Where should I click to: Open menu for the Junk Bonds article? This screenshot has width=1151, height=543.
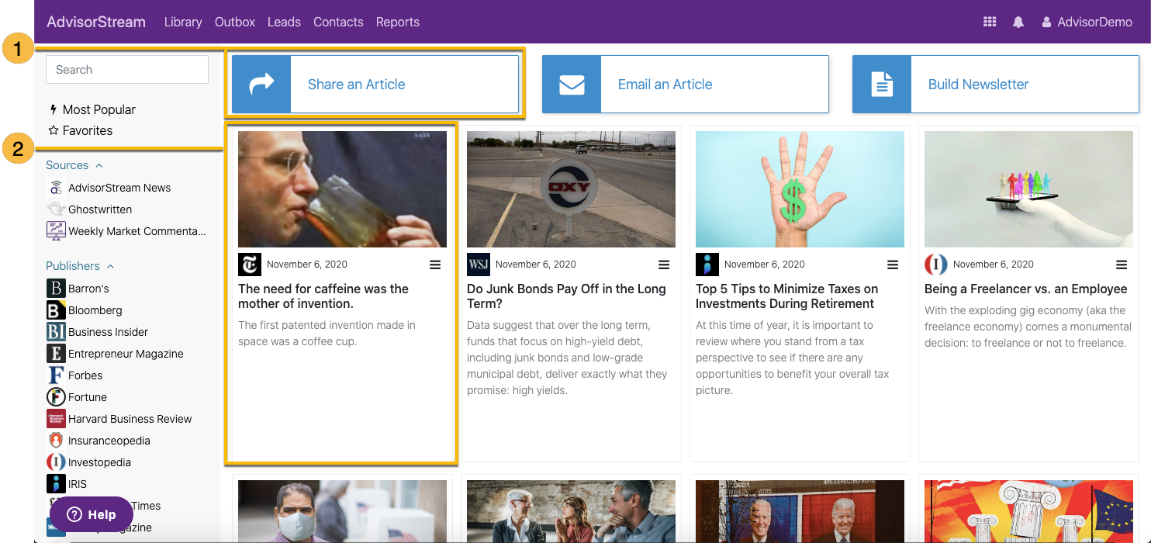click(x=664, y=265)
